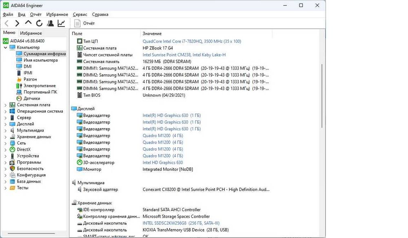Viewport: 408px width, 238px height.
Task: Select the AIDA64 v6.88.6400 root node
Action: (x=24, y=41)
